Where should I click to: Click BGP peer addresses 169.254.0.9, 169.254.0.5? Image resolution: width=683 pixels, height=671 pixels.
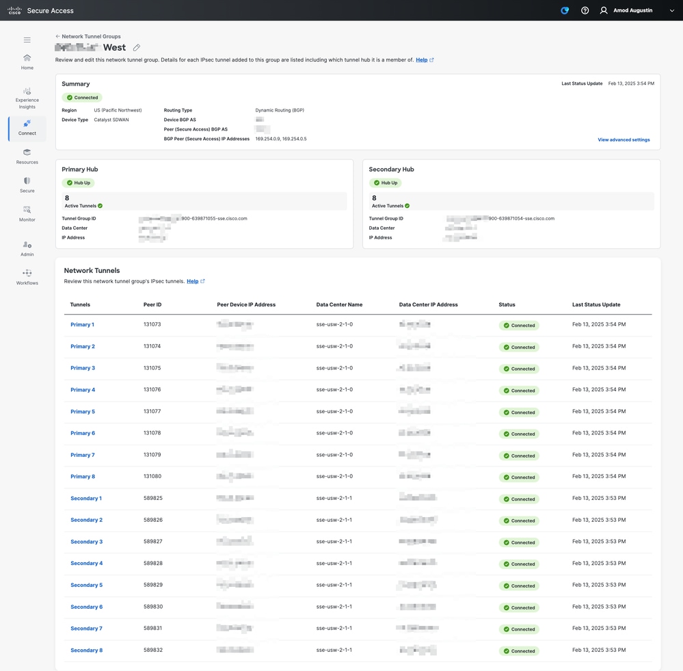281,139
